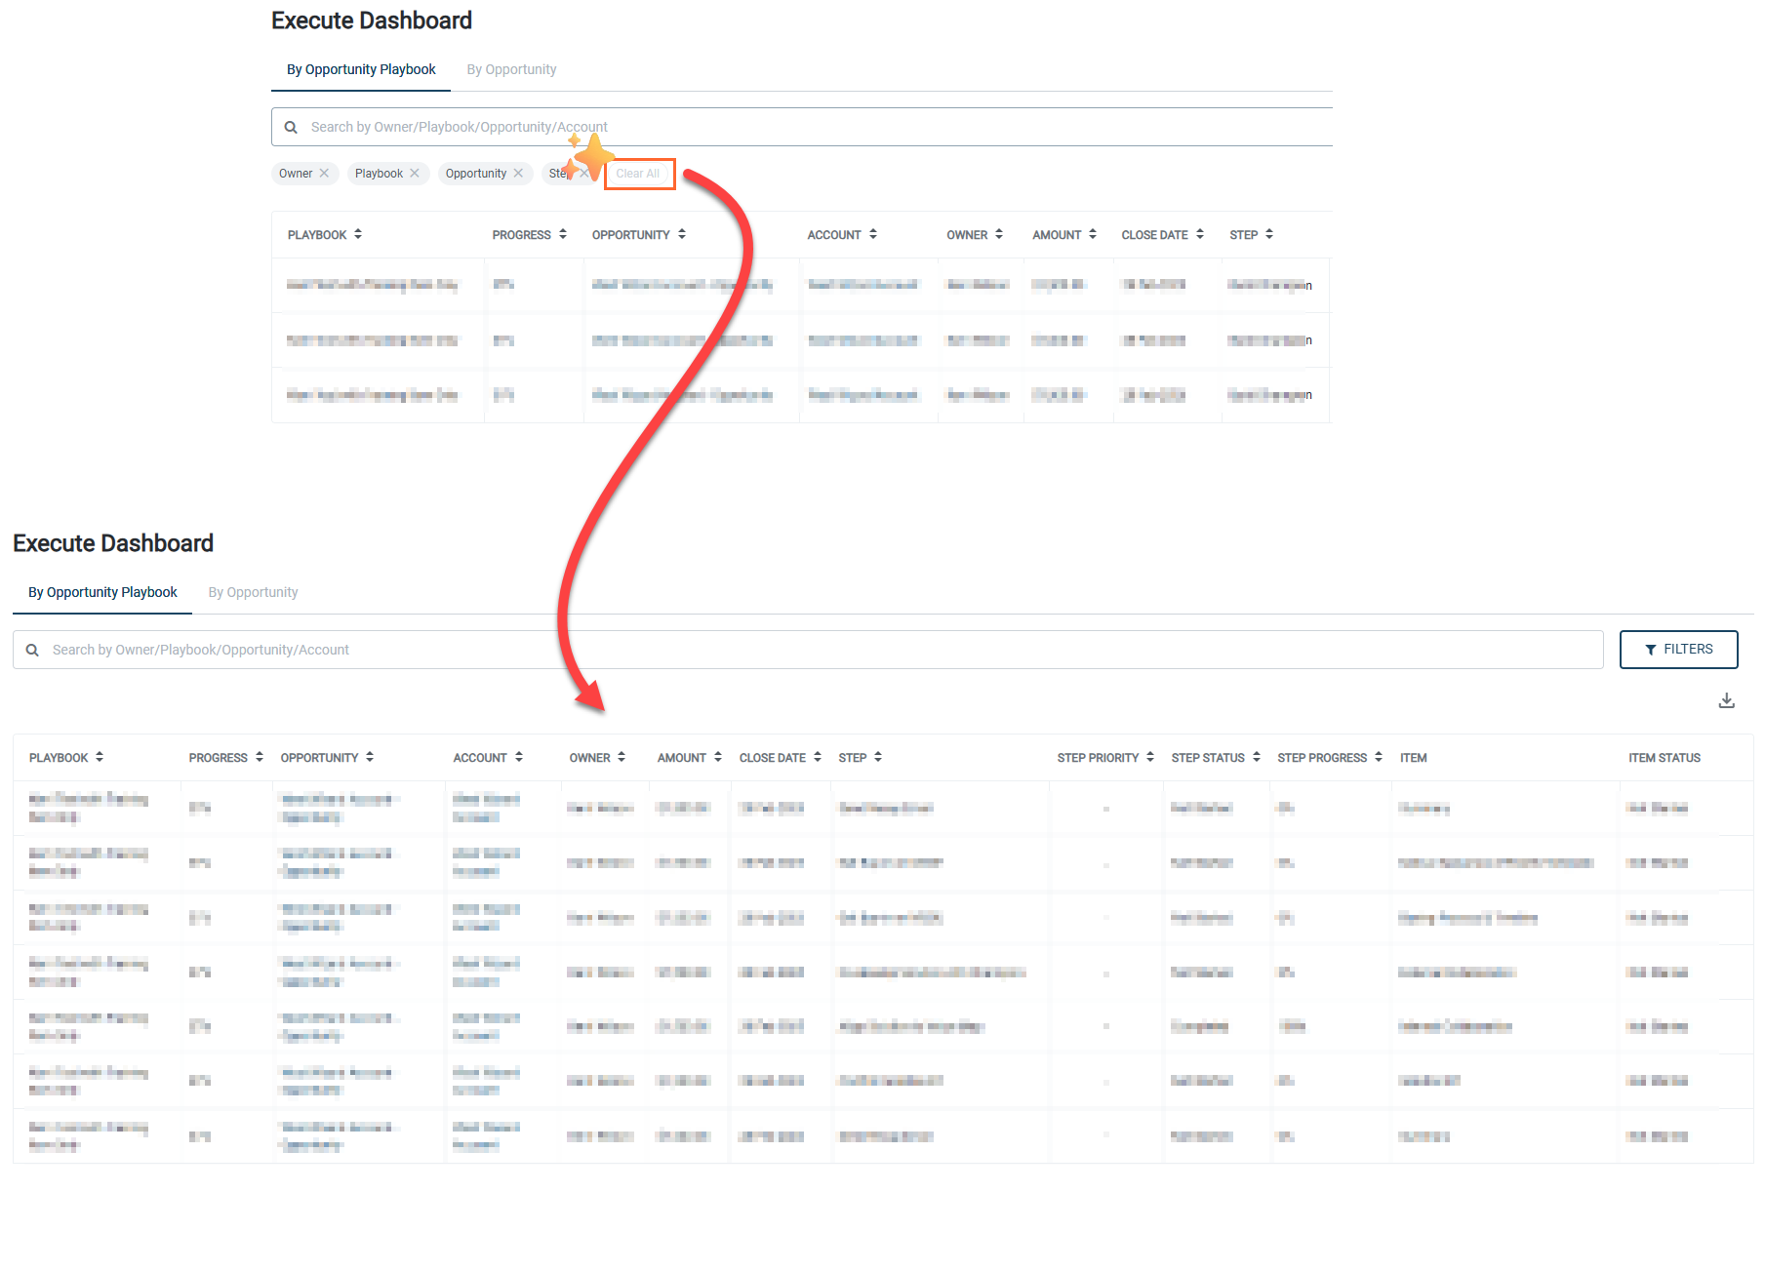Select By Opportunity Playbook tab in upper dashboard
This screenshot has width=1765, height=1271.
pyautogui.click(x=361, y=69)
